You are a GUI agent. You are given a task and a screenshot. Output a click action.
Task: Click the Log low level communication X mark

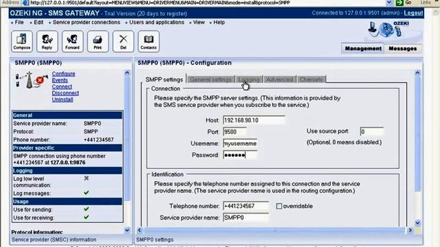click(x=87, y=178)
